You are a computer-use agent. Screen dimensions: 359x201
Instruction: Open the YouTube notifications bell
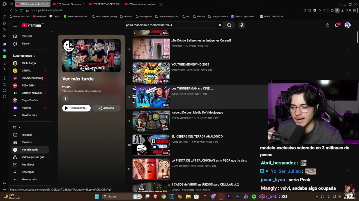click(337, 25)
